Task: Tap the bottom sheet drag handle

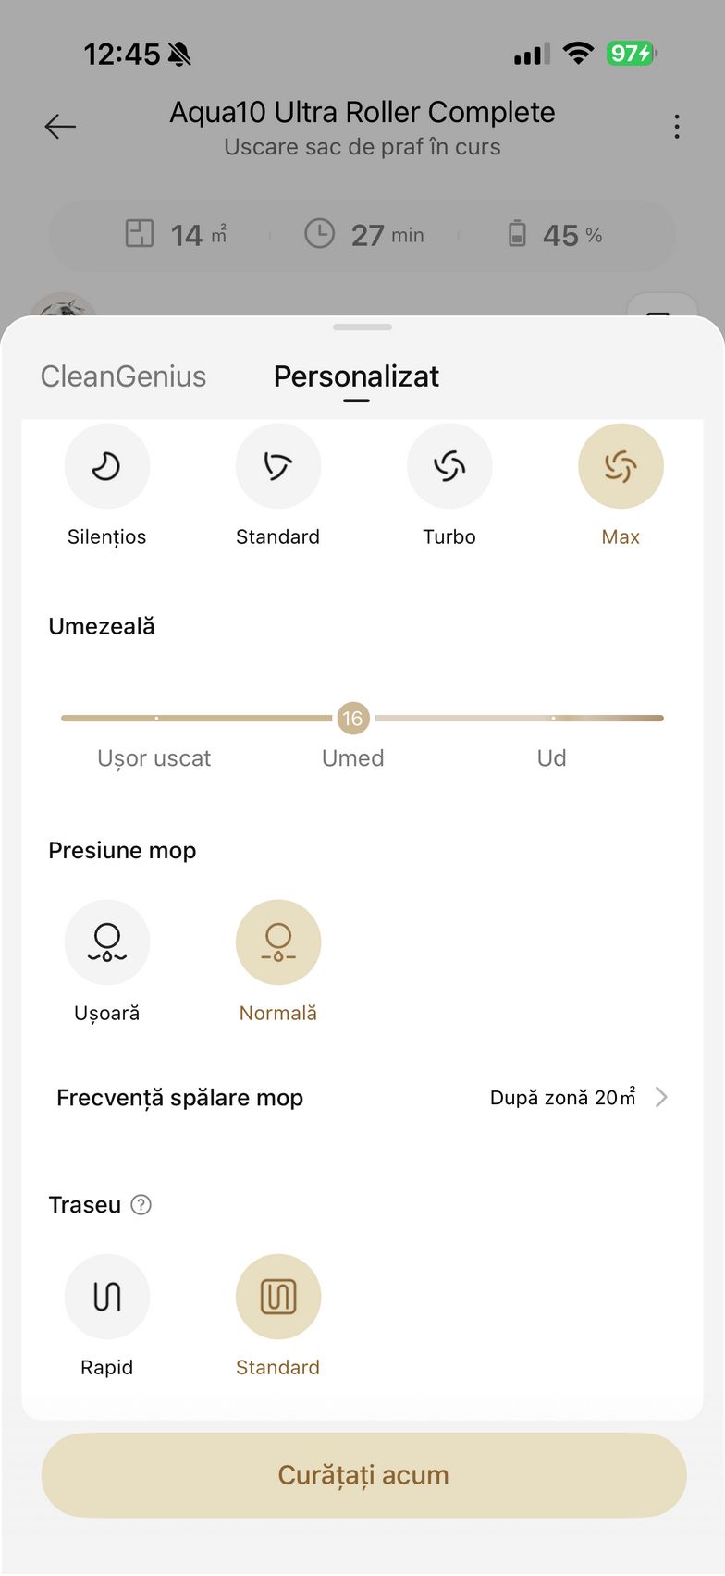Action: pyautogui.click(x=362, y=327)
